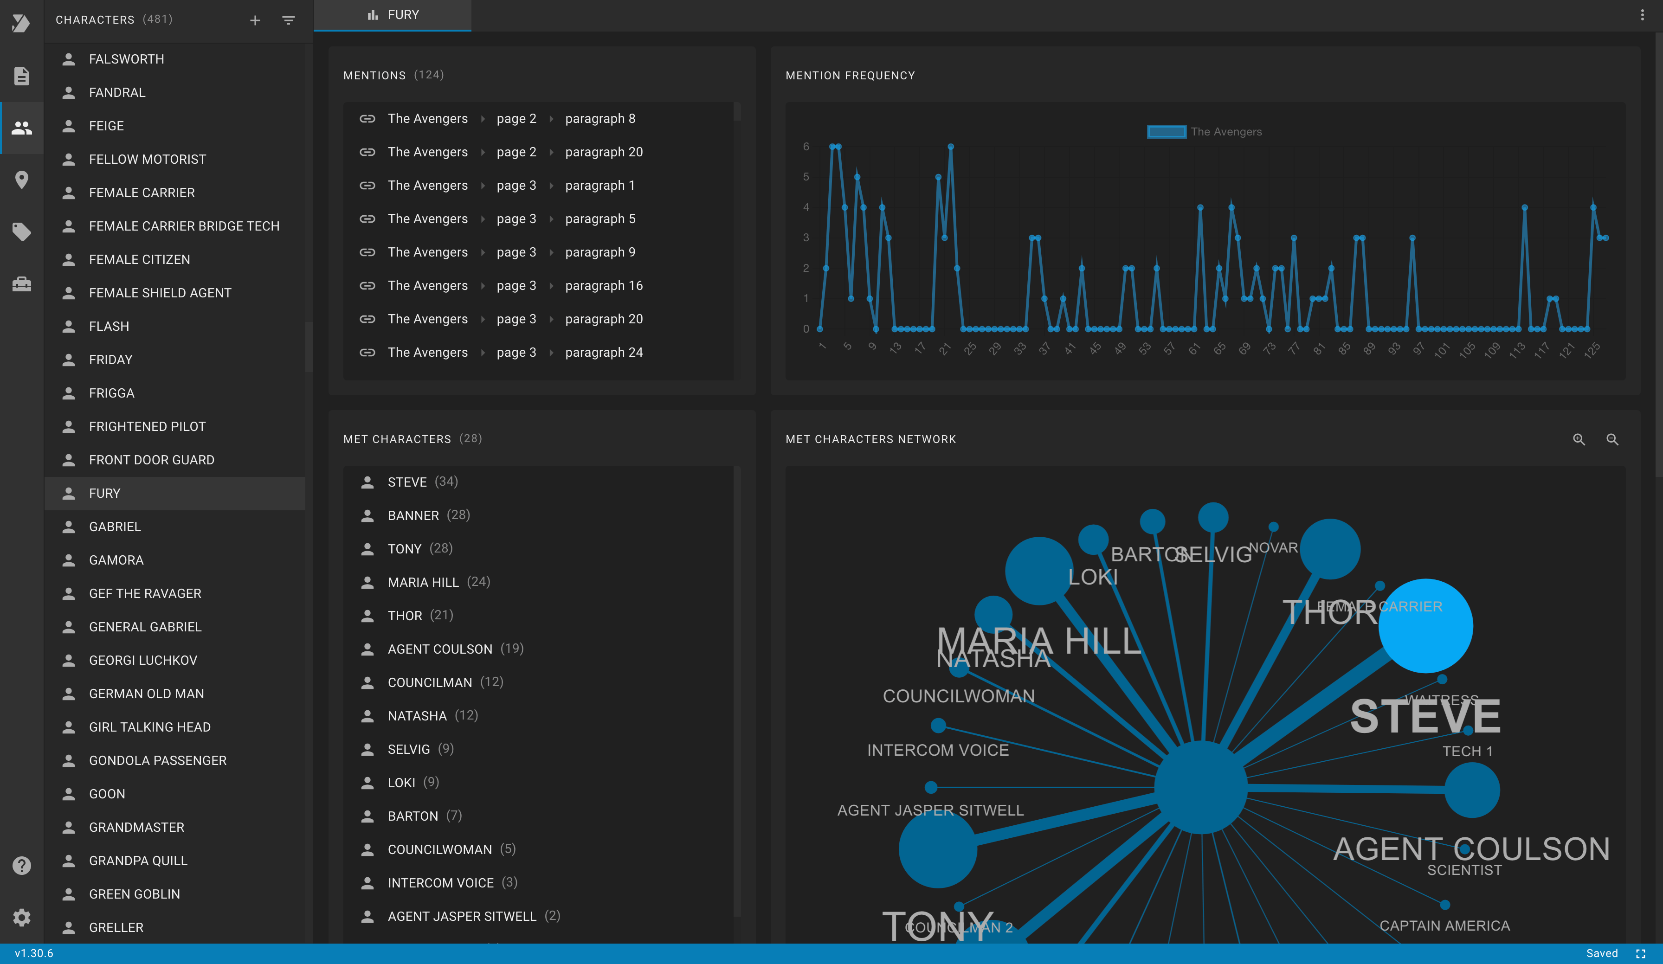The height and width of the screenshot is (964, 1663).
Task: Open the Toolbox briefcase section
Action: [x=22, y=284]
